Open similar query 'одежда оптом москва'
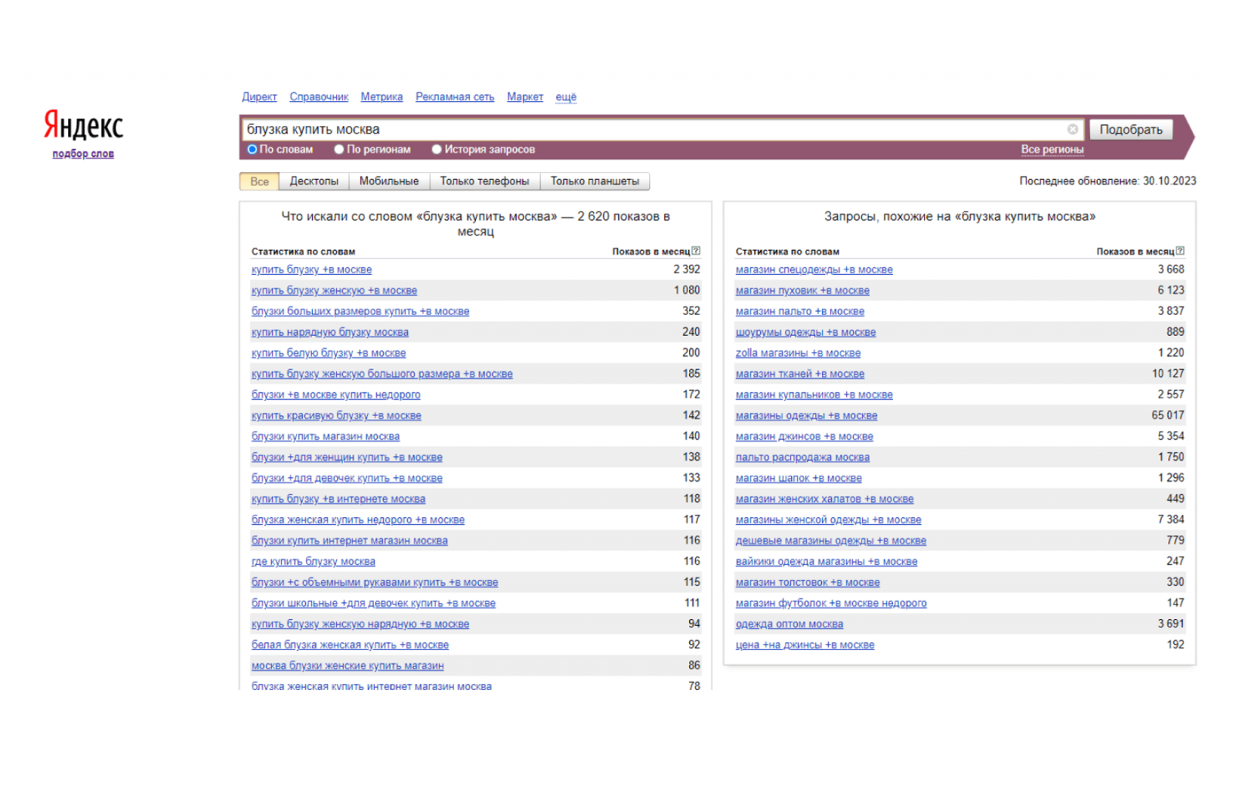1236x792 pixels. pos(789,624)
